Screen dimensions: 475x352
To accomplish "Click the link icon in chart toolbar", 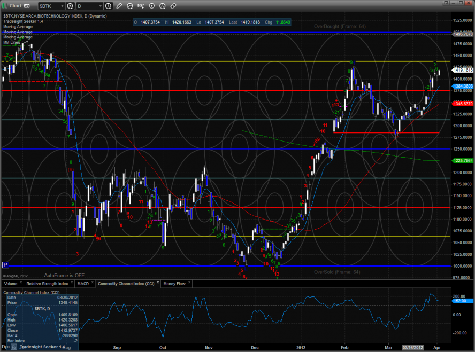I will click(173, 6).
